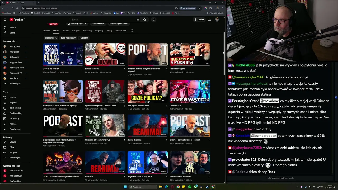
Task: Open the YouTube account avatar menu
Action: coord(217,20)
